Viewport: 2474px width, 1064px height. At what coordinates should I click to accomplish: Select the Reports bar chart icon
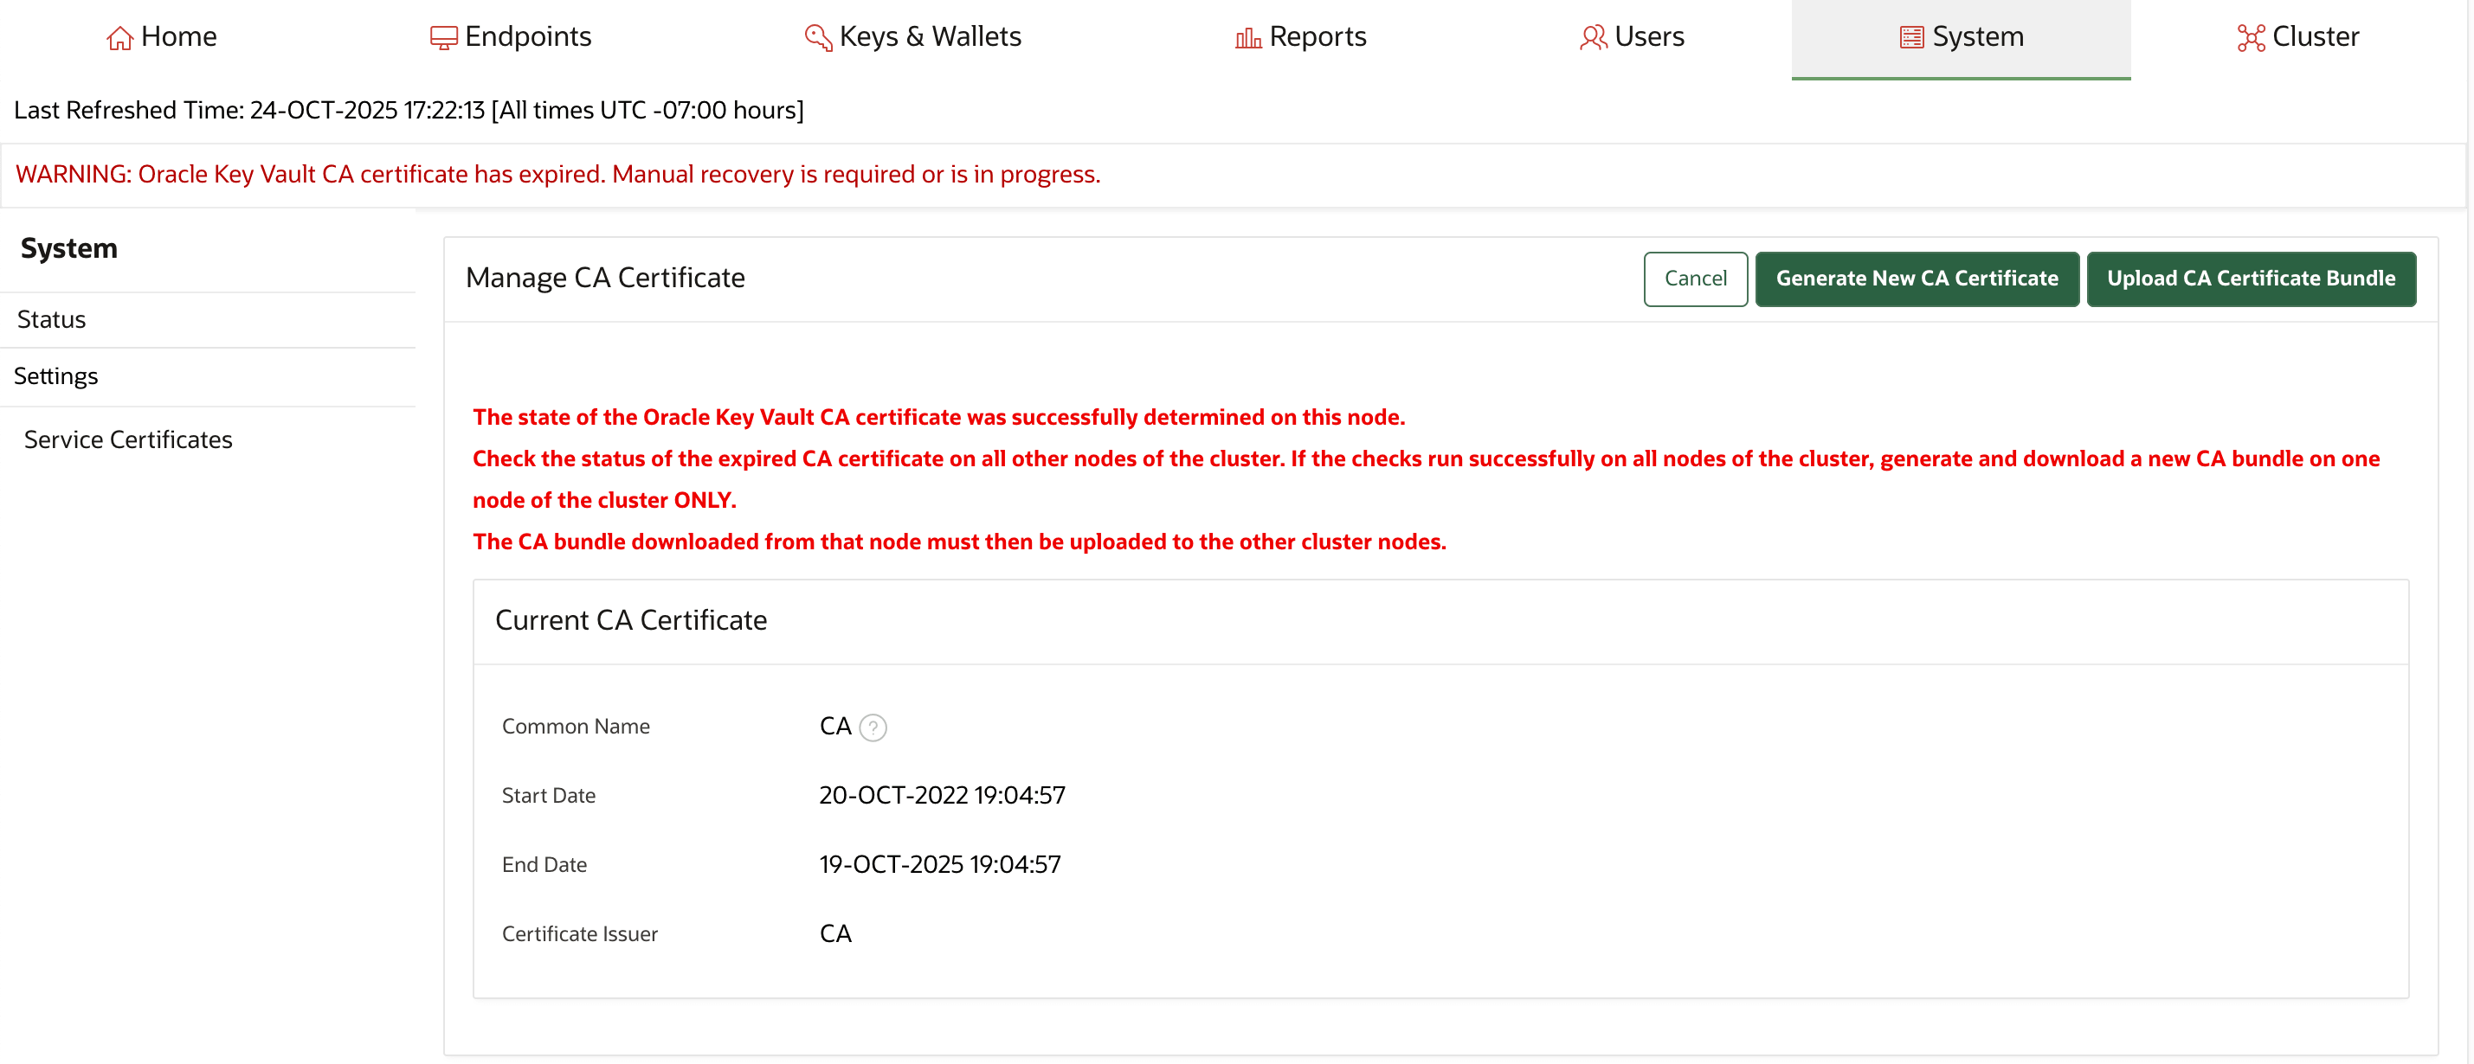(x=1247, y=36)
